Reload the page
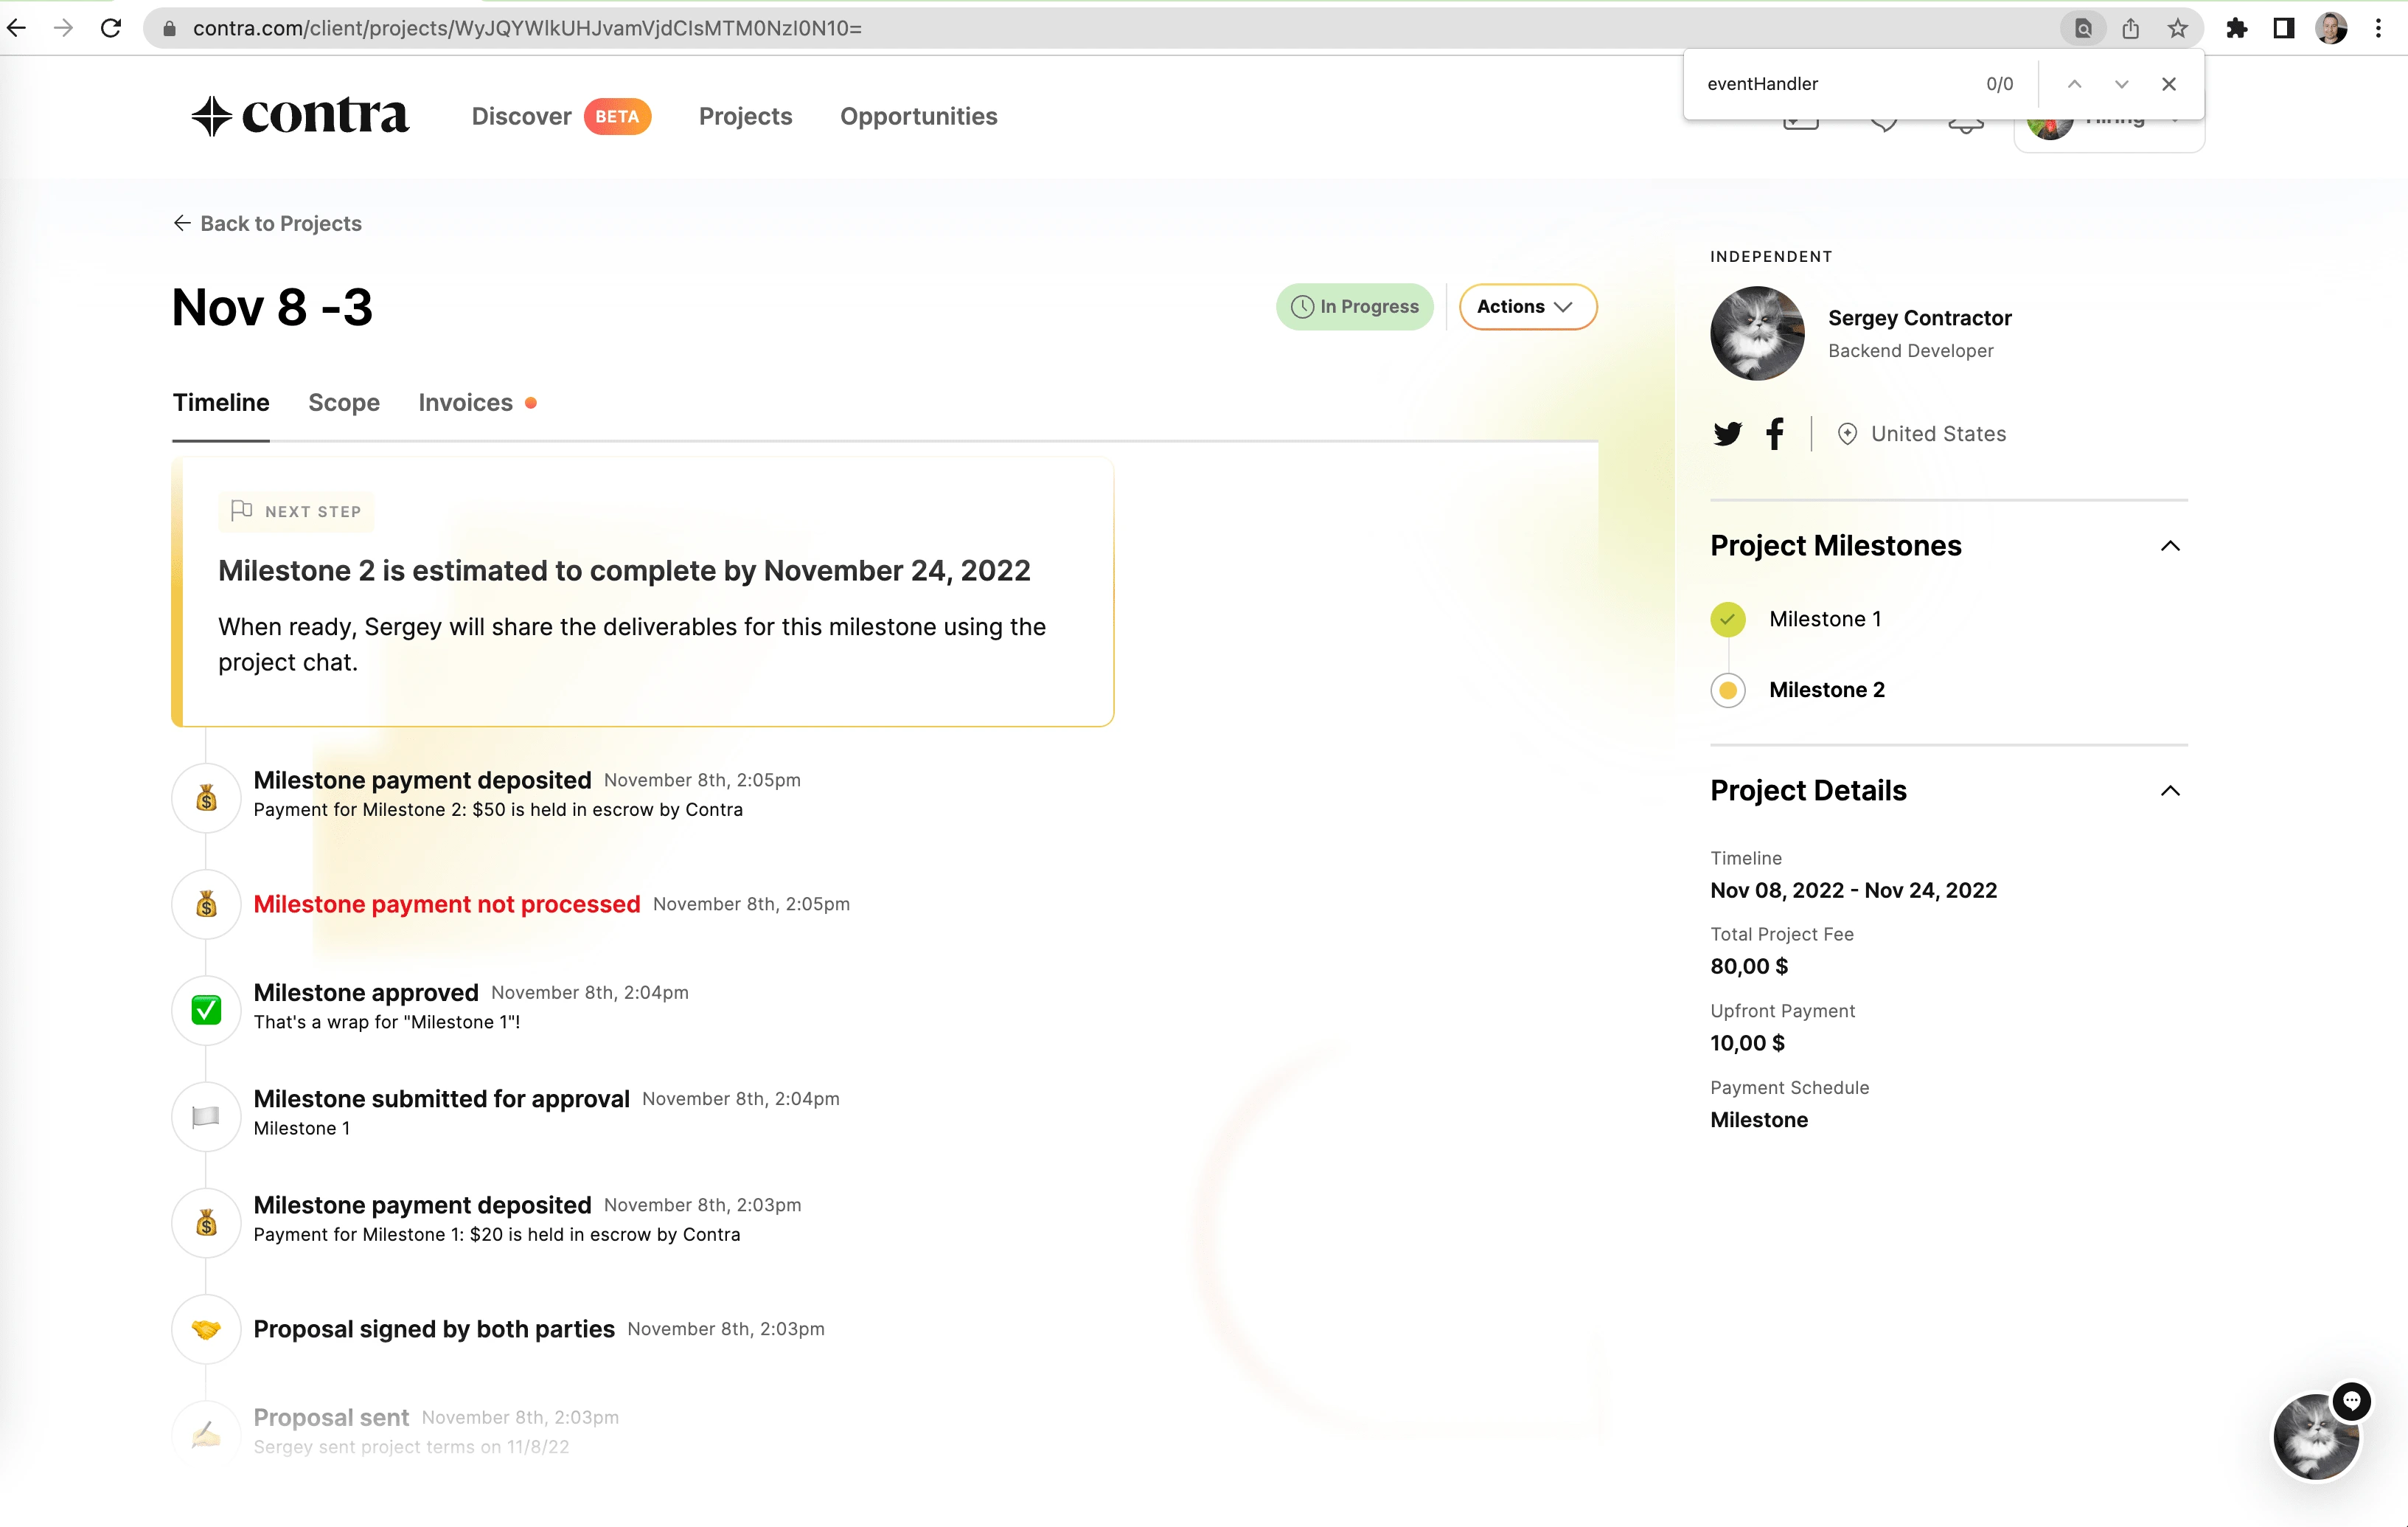Image resolution: width=2408 pixels, height=1527 pixels. (111, 28)
